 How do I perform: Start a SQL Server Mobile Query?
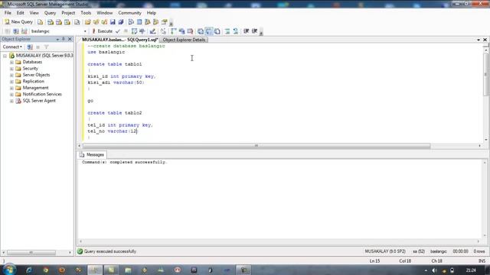pos(77,22)
